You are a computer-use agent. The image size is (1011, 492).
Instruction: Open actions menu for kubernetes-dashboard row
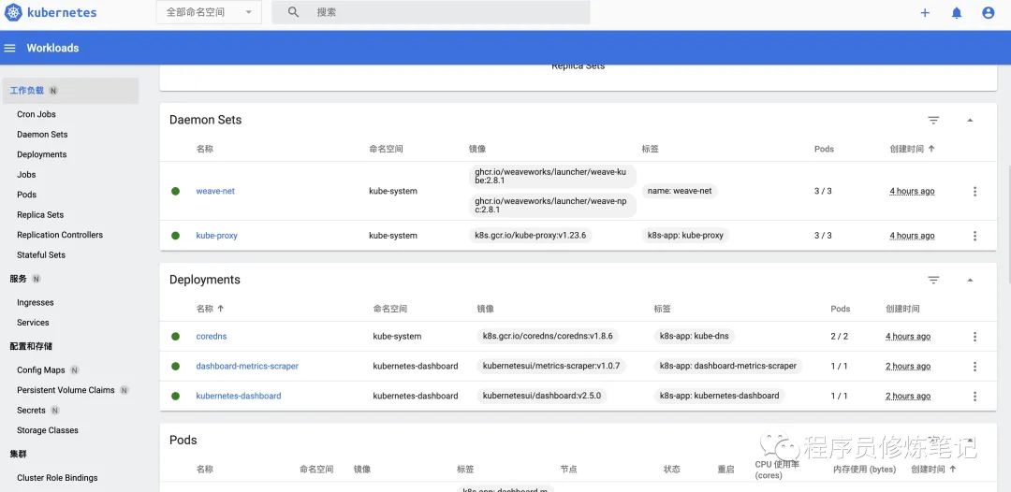(974, 396)
